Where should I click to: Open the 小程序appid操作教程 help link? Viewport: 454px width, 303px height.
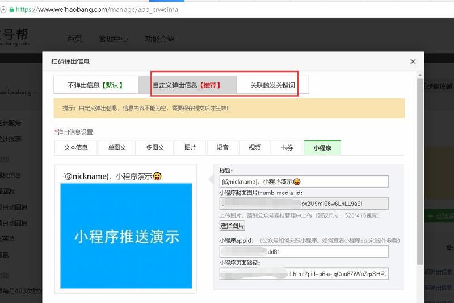point(330,240)
